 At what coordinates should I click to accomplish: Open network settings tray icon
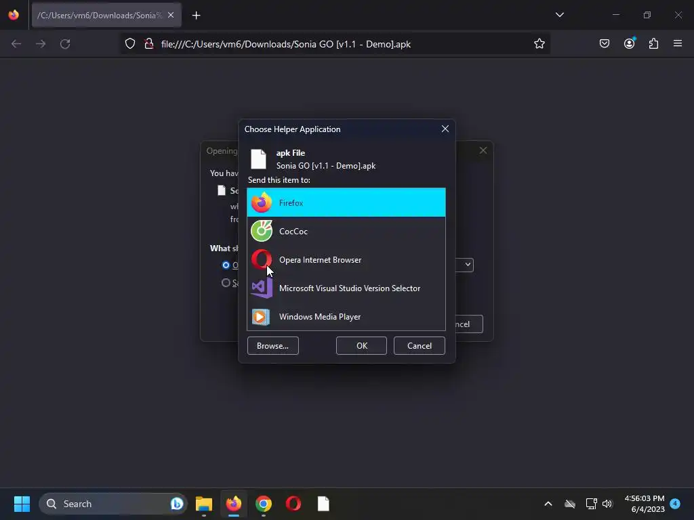[591, 504]
